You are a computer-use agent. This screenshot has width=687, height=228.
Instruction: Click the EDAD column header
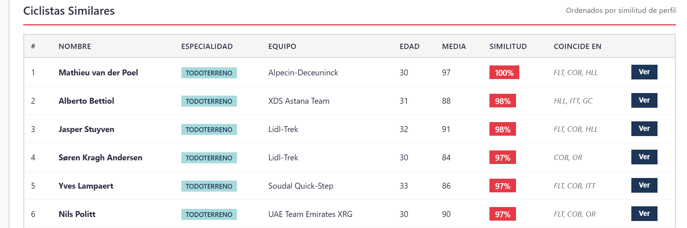click(x=409, y=46)
